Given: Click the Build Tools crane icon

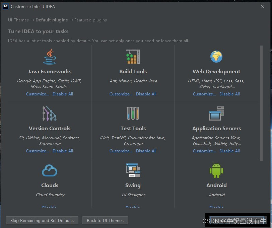Looking at the screenshot, I should [133, 57].
